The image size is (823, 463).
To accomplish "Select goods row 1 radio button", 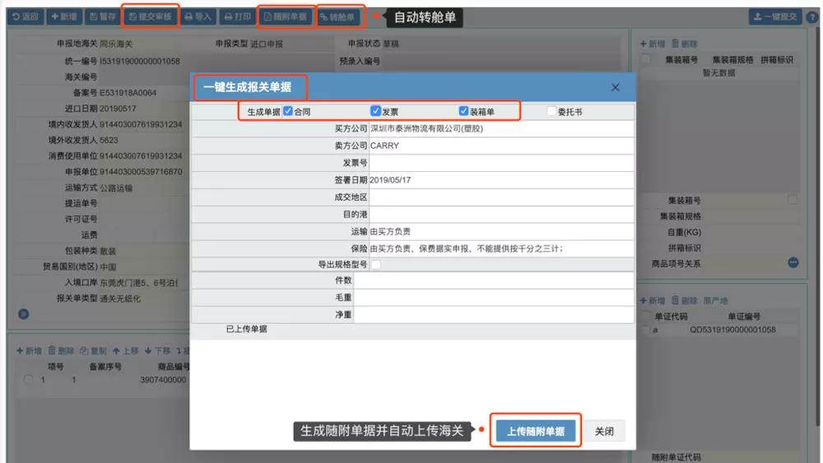I will (28, 380).
